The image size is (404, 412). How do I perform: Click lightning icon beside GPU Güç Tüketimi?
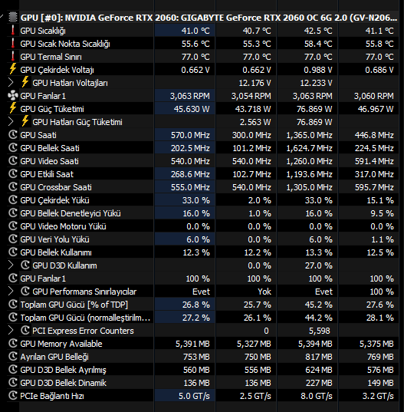point(12,108)
